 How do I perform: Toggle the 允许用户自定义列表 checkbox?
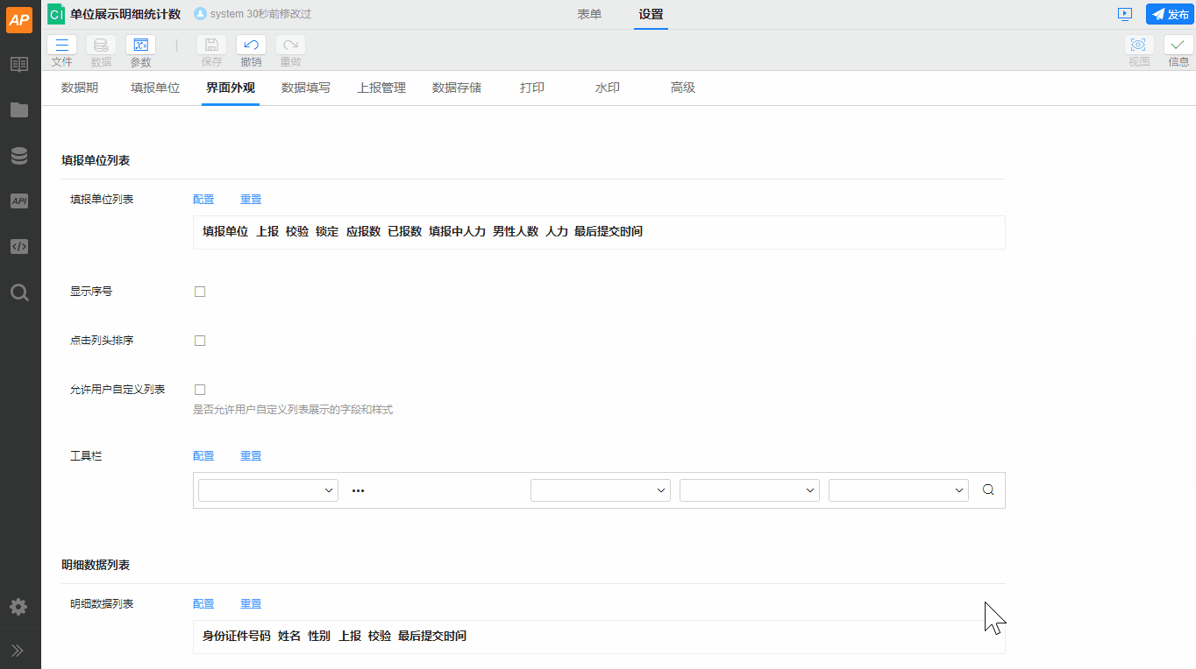[200, 390]
